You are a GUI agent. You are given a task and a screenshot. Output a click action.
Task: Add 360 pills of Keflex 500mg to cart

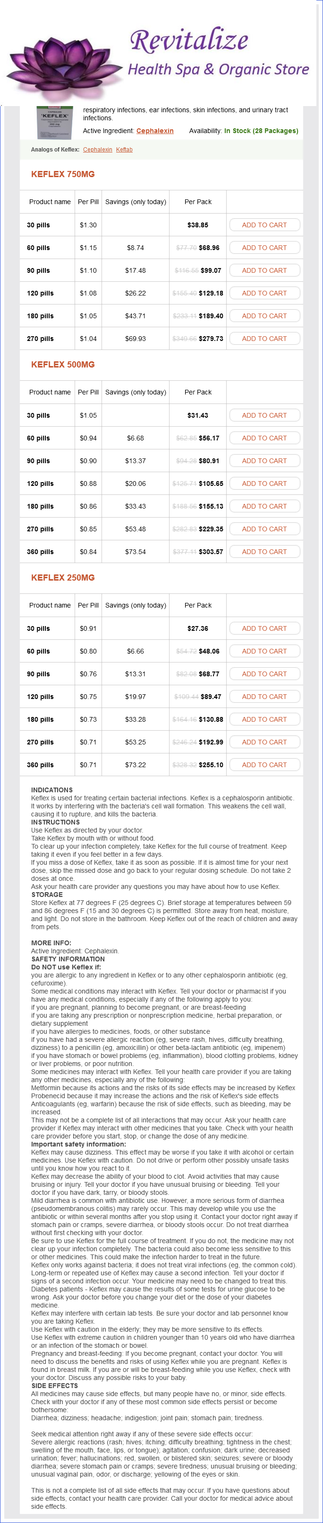click(x=264, y=552)
